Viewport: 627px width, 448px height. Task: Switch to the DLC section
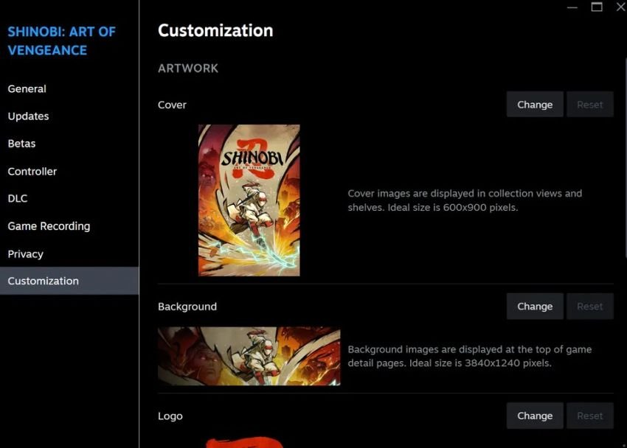click(18, 198)
